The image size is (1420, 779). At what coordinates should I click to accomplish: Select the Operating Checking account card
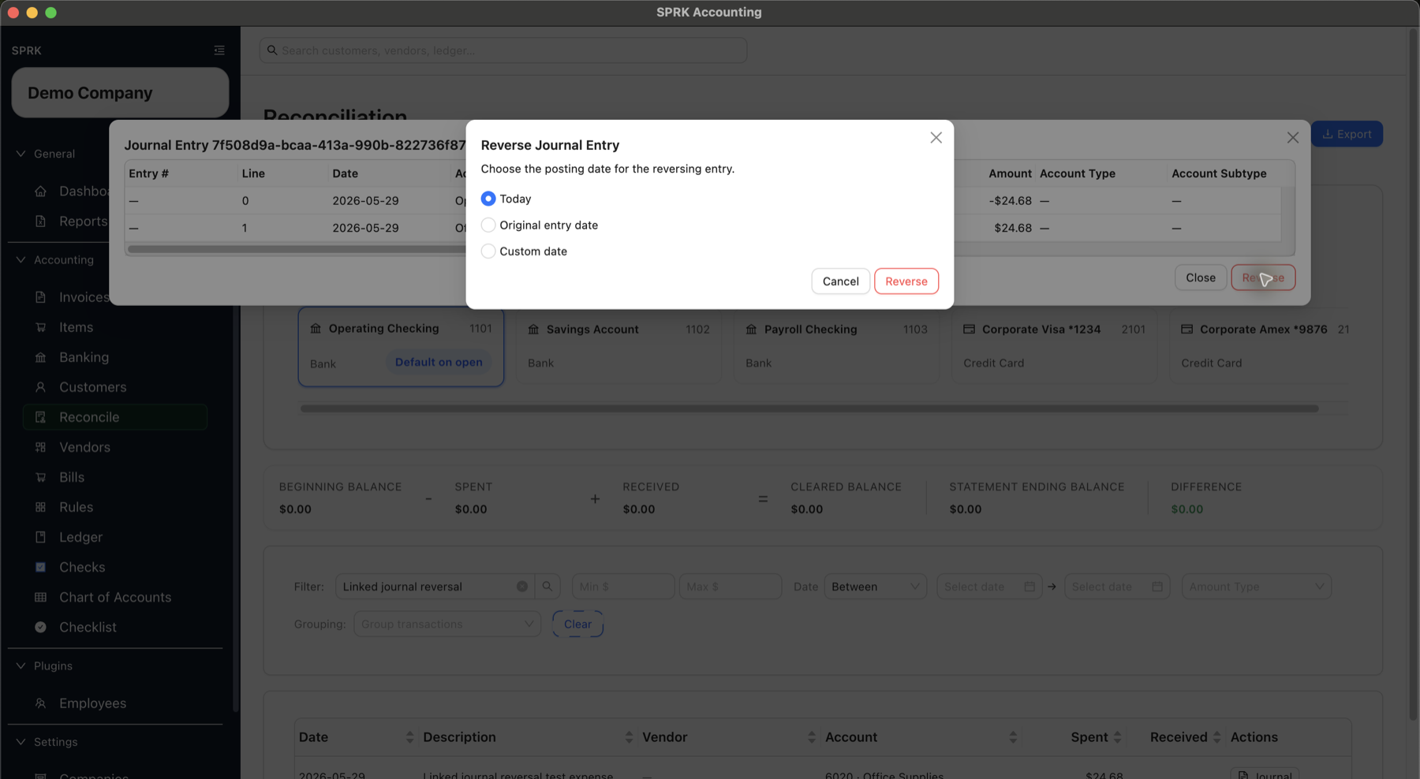(401, 346)
